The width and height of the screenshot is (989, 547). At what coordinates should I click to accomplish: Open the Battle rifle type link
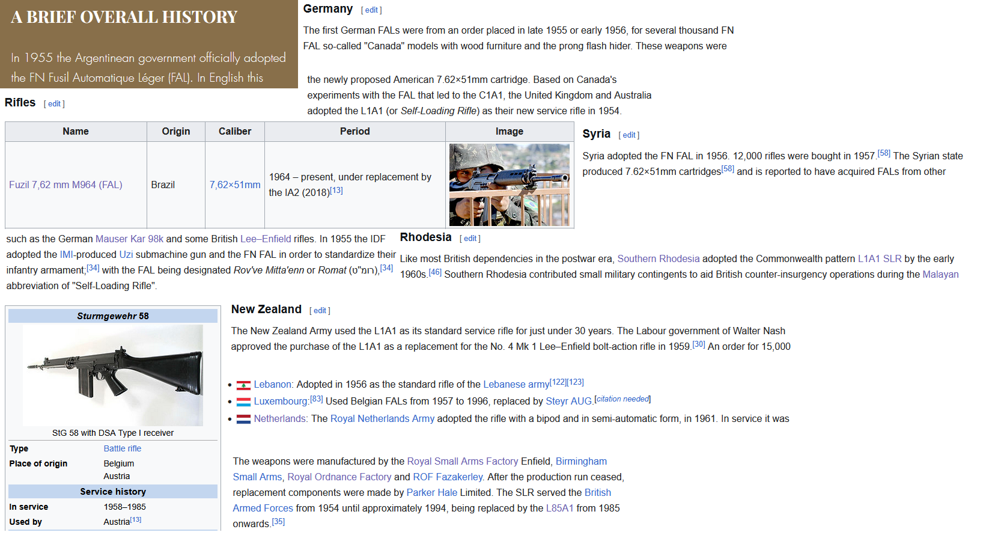(x=123, y=449)
